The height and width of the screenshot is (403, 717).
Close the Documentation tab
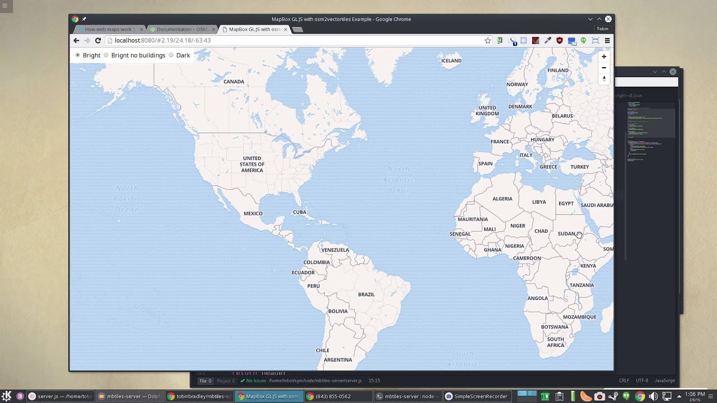click(213, 29)
